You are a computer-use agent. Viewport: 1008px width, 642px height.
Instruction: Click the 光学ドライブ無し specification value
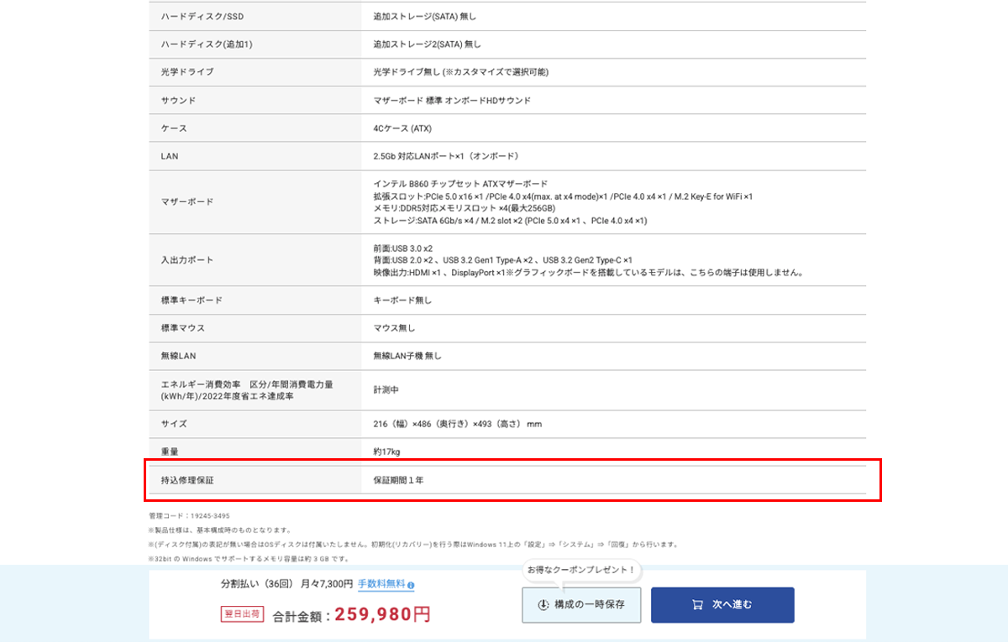click(460, 72)
